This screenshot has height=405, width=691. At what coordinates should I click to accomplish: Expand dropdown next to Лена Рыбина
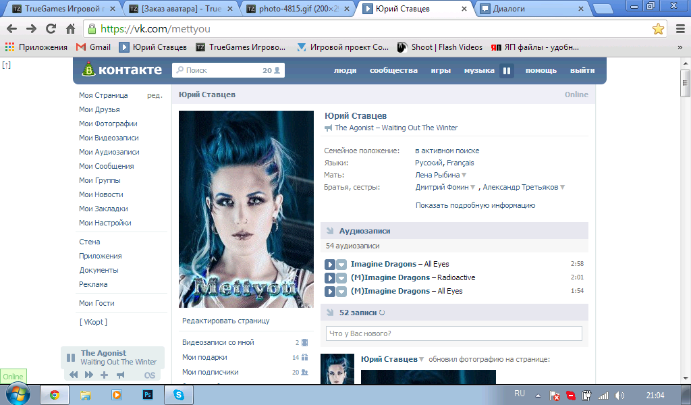pos(464,175)
